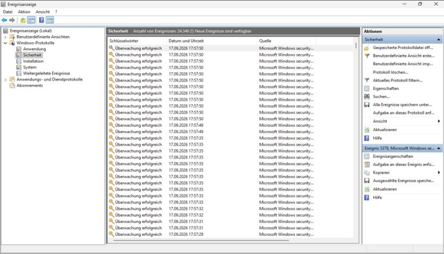Image resolution: width=444 pixels, height=254 pixels.
Task: Click the System log icon
Action: (x=19, y=67)
